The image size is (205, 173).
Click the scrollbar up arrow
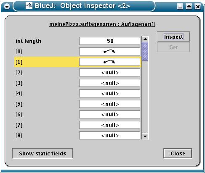coord(145,39)
